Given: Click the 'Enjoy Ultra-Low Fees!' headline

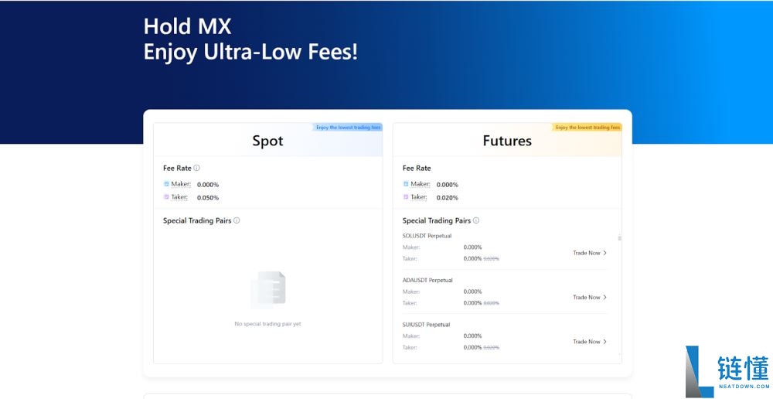Looking at the screenshot, I should pos(250,53).
